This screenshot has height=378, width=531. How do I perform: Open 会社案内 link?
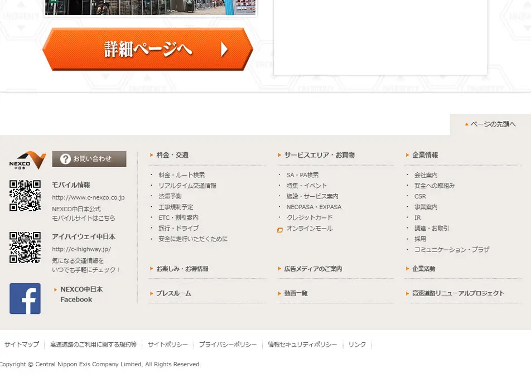pos(426,175)
